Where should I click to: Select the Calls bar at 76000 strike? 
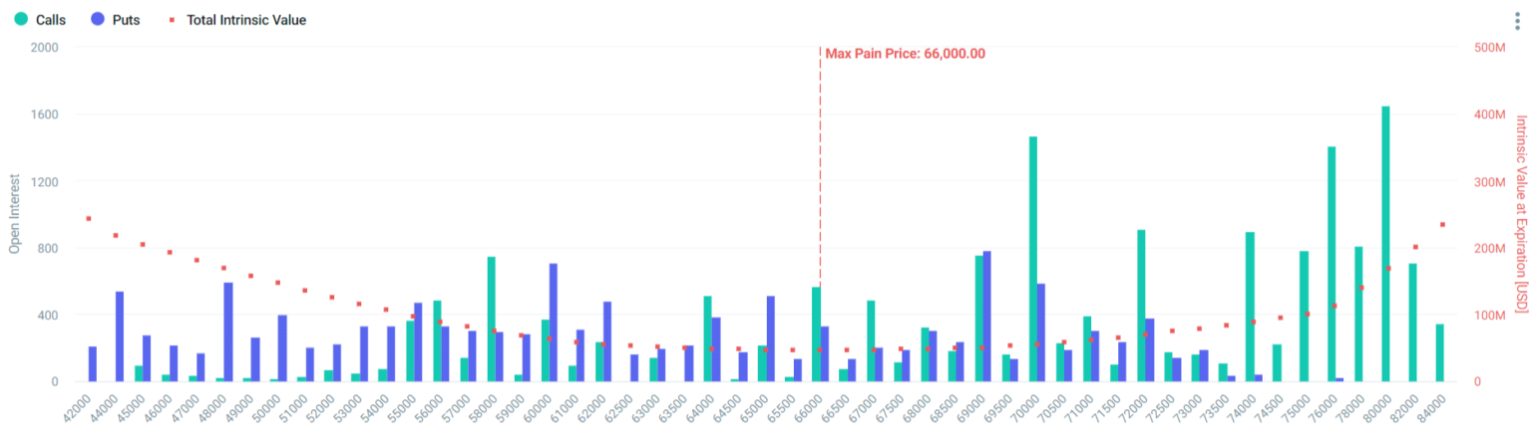(x=1332, y=264)
